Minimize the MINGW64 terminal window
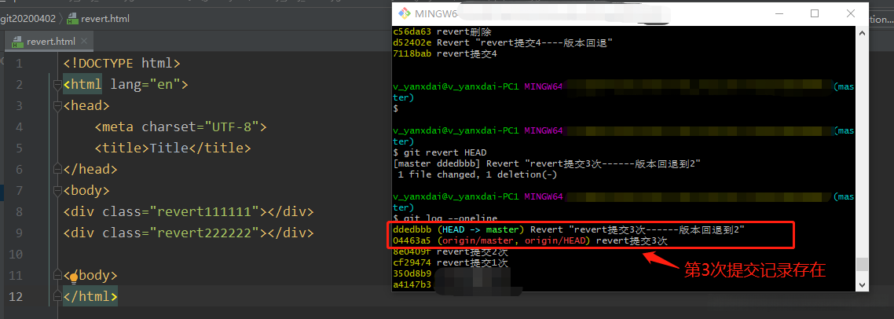 pos(779,13)
